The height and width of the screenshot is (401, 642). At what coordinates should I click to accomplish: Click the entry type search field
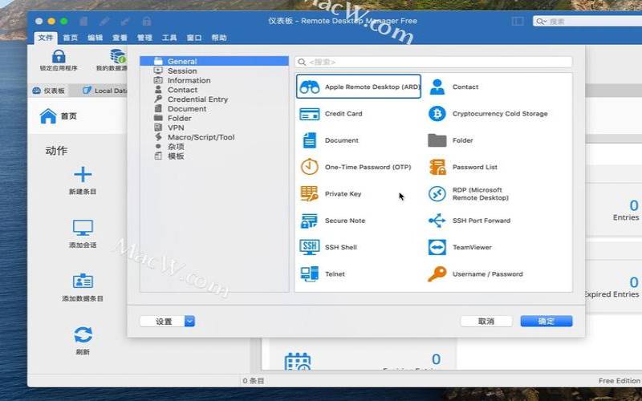coord(433,62)
